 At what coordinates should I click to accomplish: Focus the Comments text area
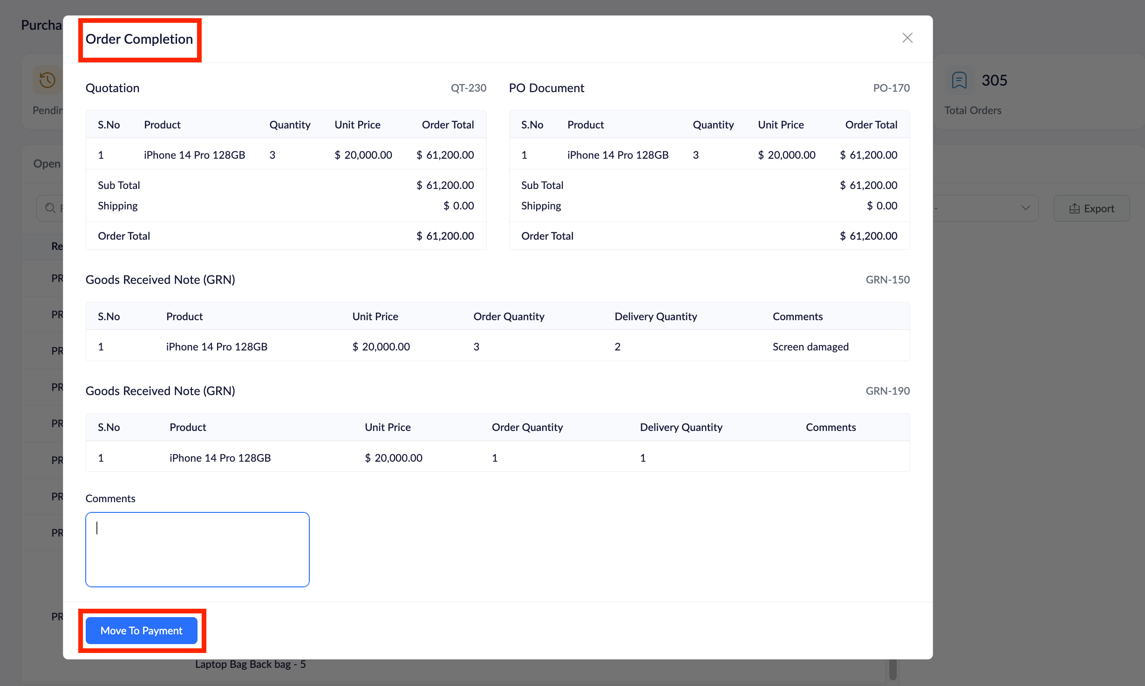pos(197,549)
